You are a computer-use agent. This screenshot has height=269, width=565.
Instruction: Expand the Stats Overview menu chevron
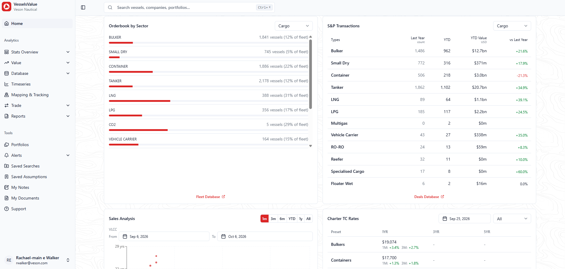click(68, 52)
